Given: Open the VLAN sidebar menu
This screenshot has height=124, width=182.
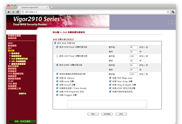Looking at the screenshot, I should tap(11, 81).
